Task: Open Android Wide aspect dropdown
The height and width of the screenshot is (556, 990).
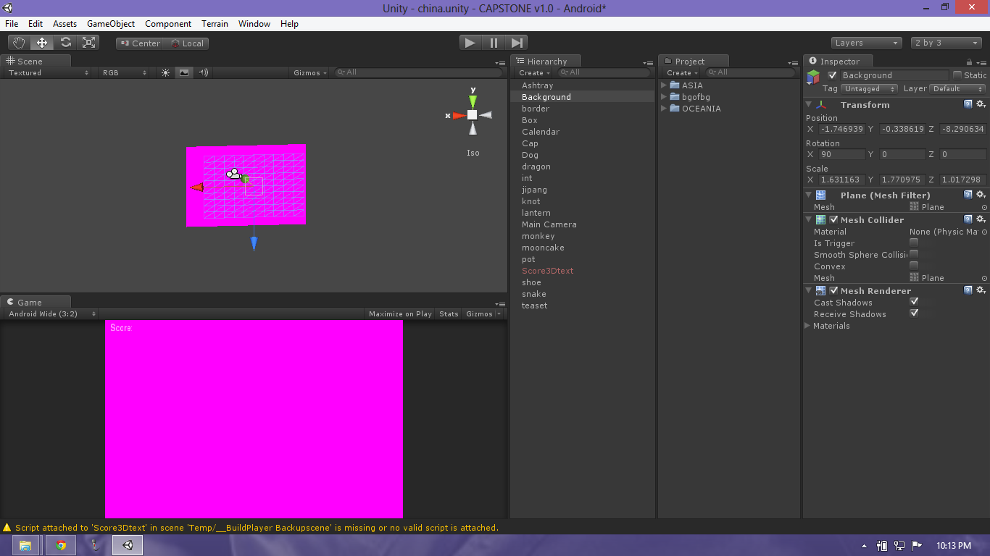Action: pos(52,314)
